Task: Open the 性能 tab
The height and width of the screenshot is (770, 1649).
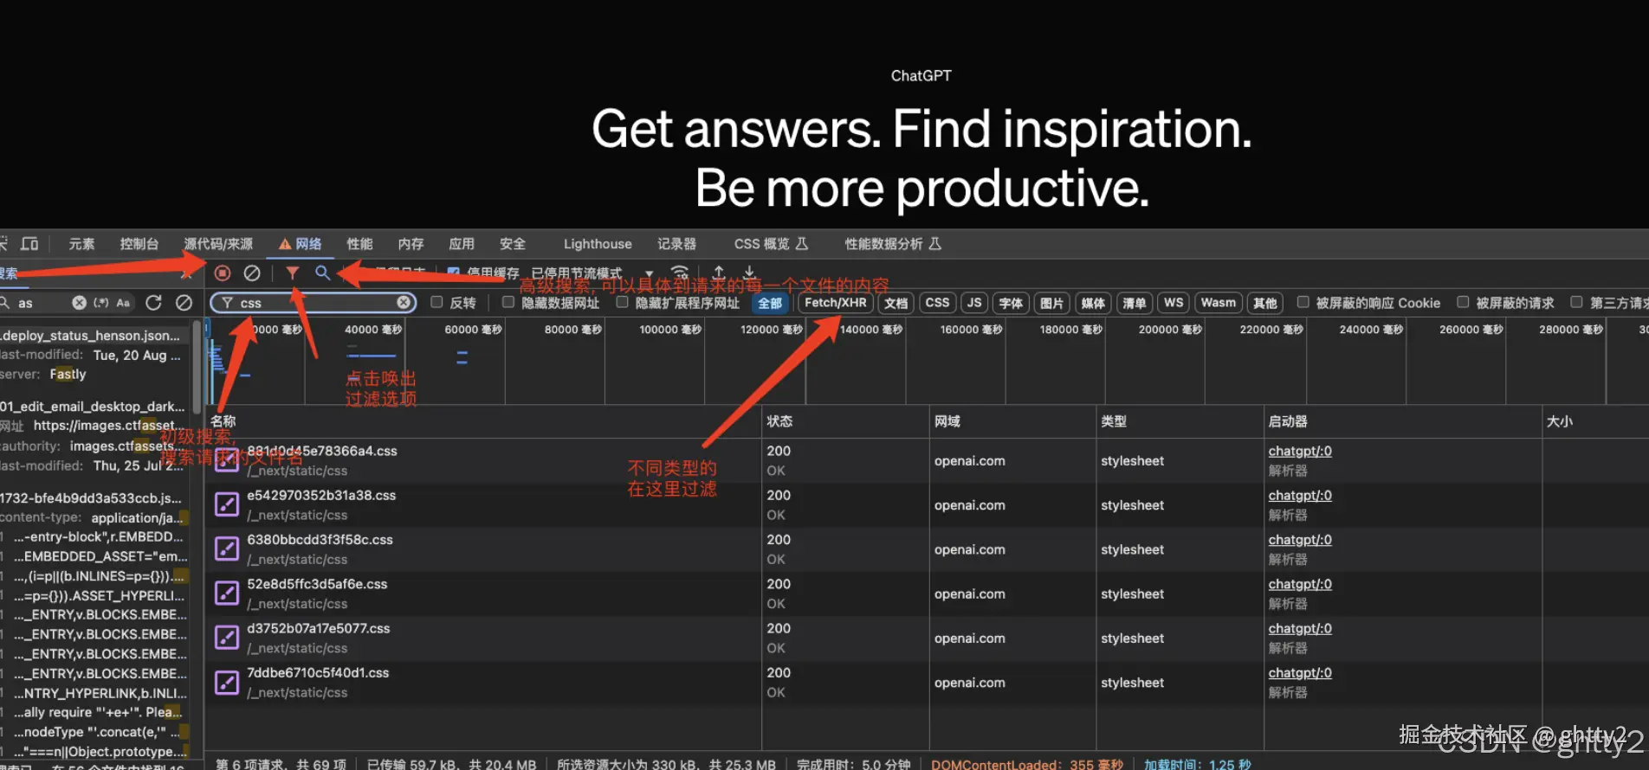Action: tap(359, 244)
